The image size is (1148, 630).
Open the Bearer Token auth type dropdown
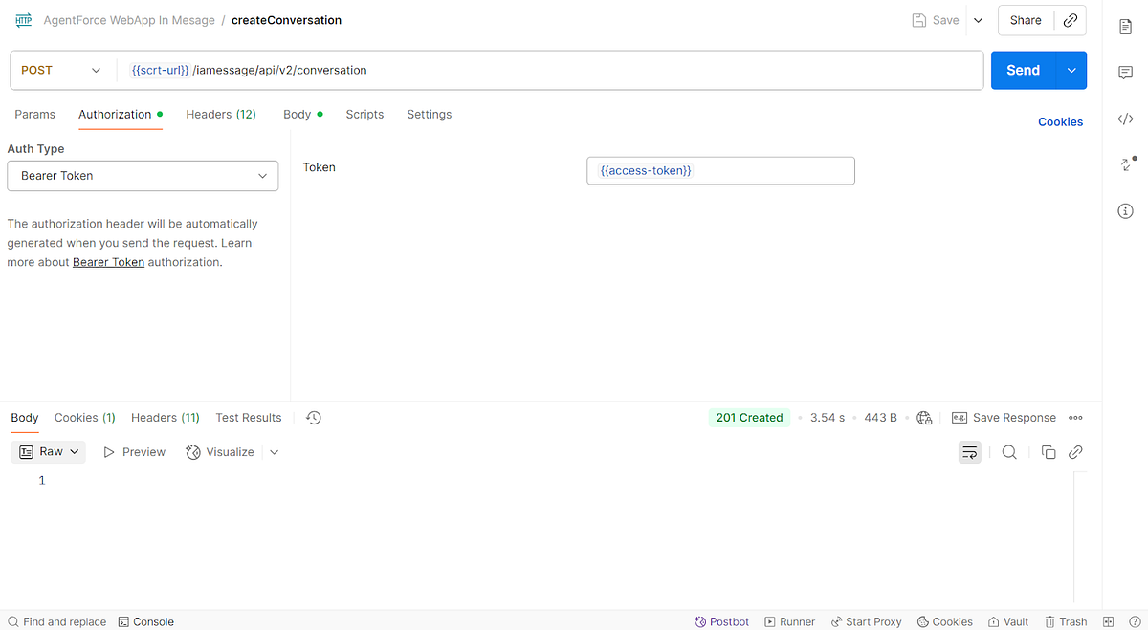142,175
